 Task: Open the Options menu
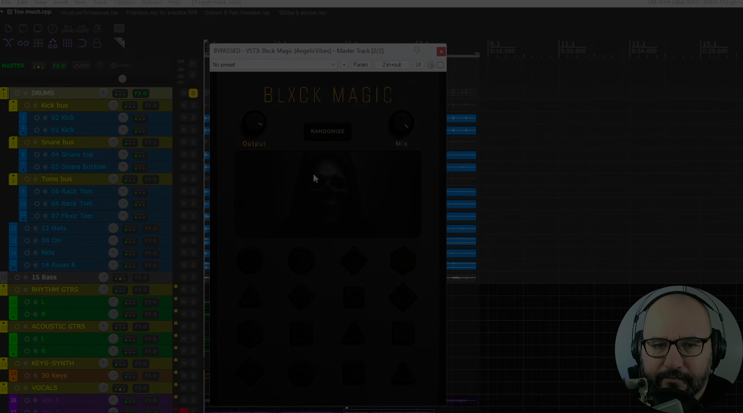124,3
